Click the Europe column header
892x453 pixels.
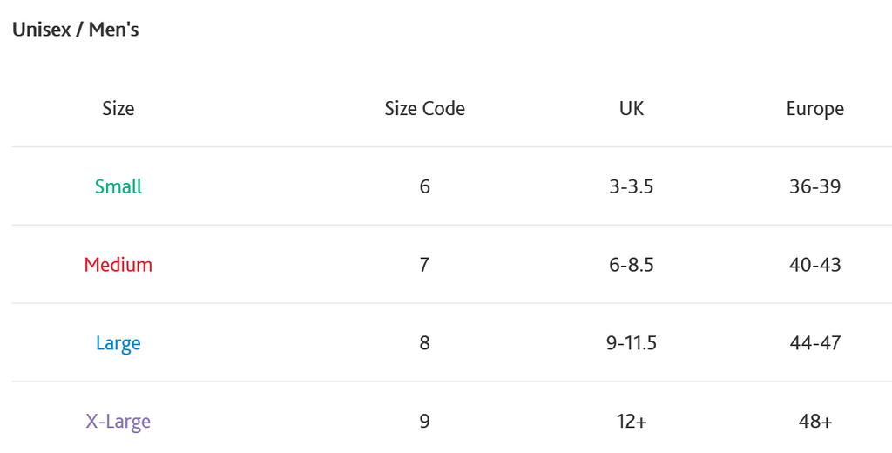click(x=815, y=108)
